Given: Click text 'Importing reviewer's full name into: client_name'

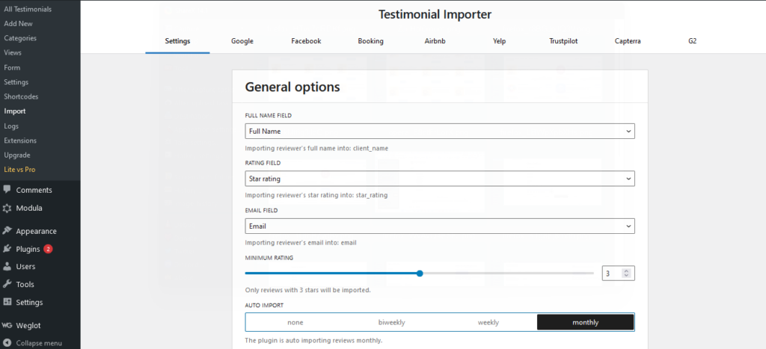Looking at the screenshot, I should coord(316,148).
